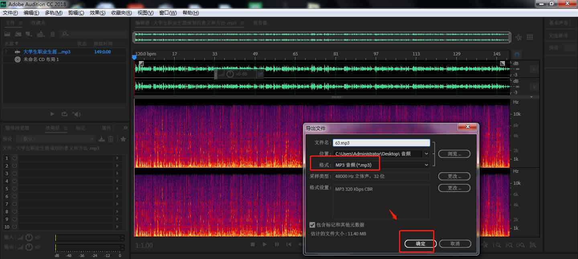
Task: Delete effects rack preset trash icon
Action: click(111, 139)
